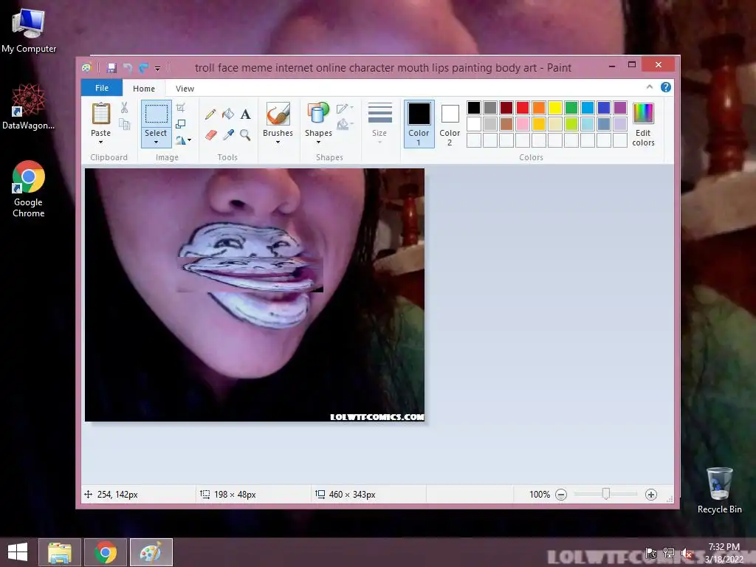Select the Color picker eyedropper tool
This screenshot has width=756, height=567.
click(228, 134)
